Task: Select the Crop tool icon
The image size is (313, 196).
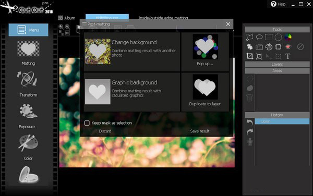Action: [x=249, y=56]
